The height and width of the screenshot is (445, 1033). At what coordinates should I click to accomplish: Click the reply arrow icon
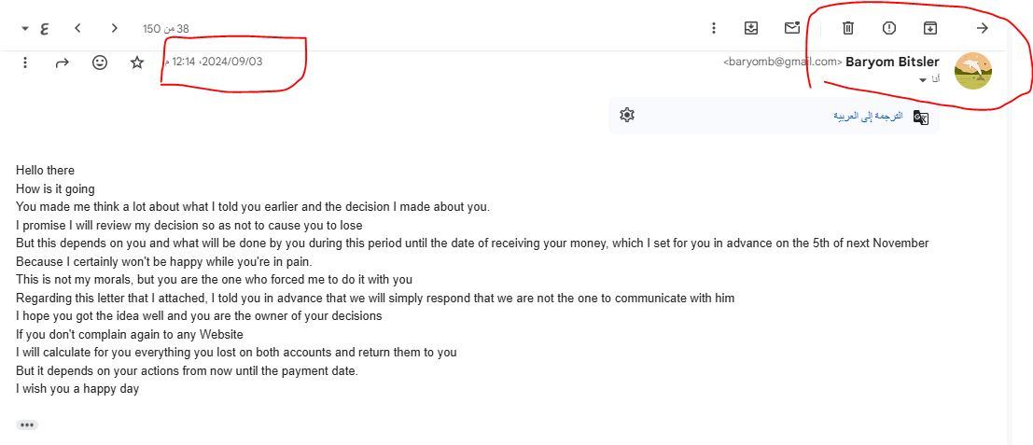coord(63,63)
